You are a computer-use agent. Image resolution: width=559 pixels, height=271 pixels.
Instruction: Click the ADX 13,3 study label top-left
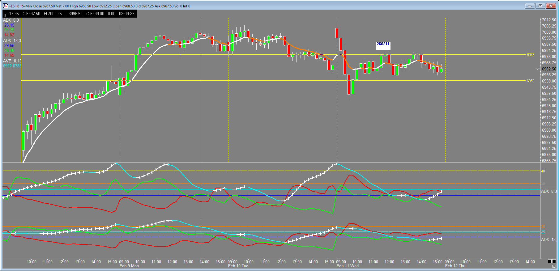click(12, 40)
